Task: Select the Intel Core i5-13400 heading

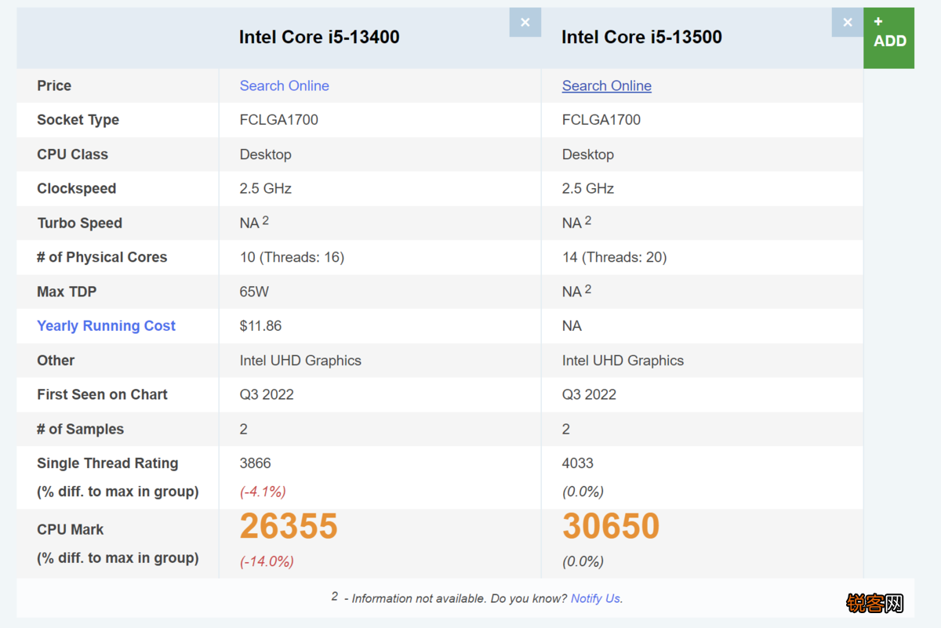Action: 319,37
